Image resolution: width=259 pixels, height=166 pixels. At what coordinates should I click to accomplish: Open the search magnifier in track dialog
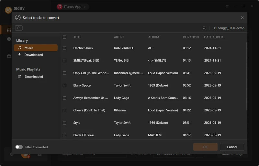204,28
